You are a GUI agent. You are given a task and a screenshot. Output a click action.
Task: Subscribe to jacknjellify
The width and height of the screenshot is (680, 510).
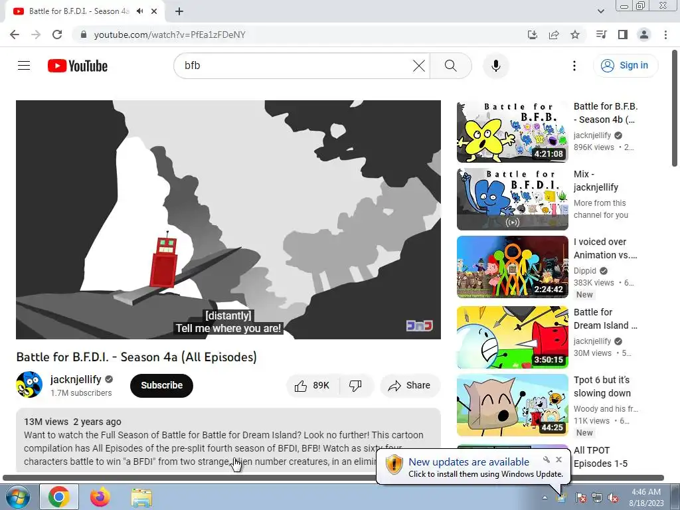(161, 386)
